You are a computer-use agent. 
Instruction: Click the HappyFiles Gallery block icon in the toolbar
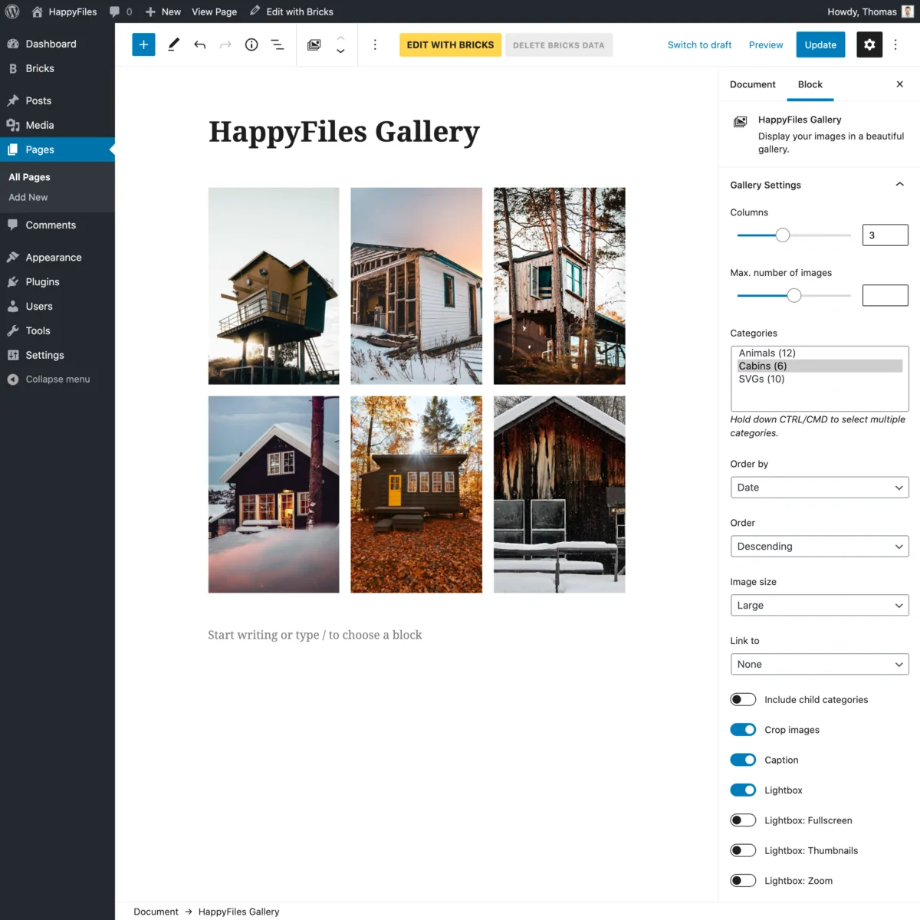(x=314, y=44)
